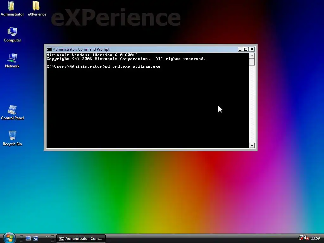The height and width of the screenshot is (243, 324).
Task: Click the Copyright 2006 Microsoft Corporation line
Action: click(126, 59)
